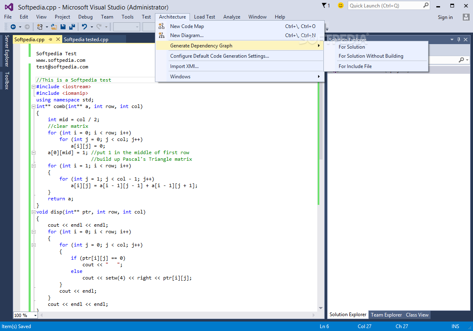Click the Save All icon
This screenshot has height=331, width=473.
[x=72, y=27]
